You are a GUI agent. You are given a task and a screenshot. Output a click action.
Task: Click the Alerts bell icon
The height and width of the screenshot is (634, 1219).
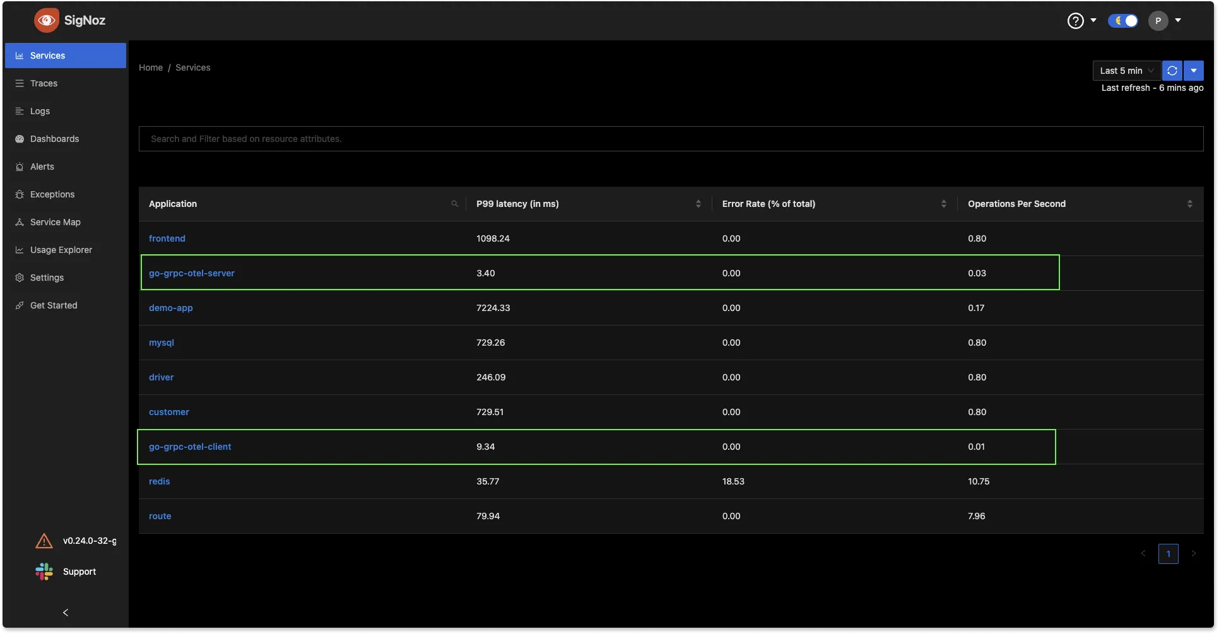[x=20, y=167]
